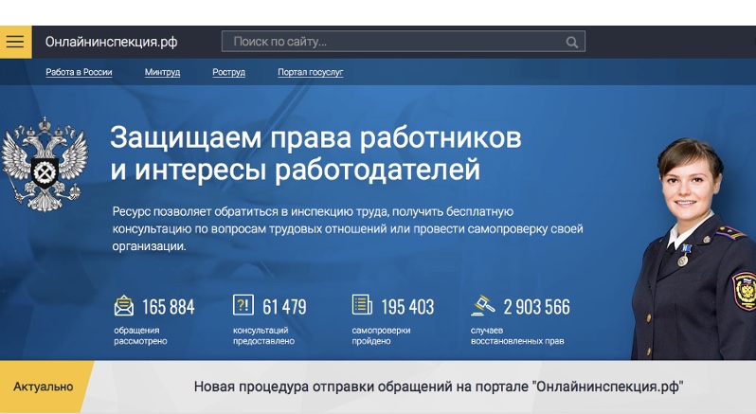Viewport: 756px width, 414px height.
Task: Click the inspector woman photo
Action: click(693, 249)
